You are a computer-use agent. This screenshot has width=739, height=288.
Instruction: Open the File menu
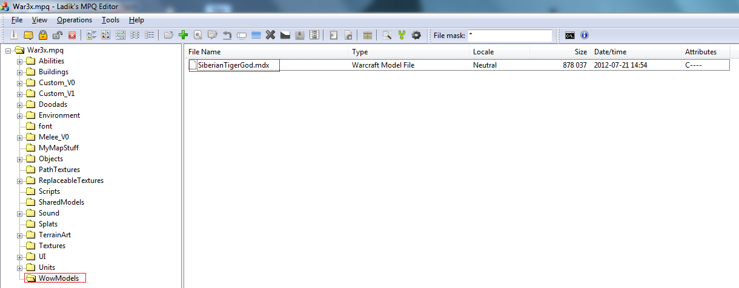pyautogui.click(x=17, y=20)
